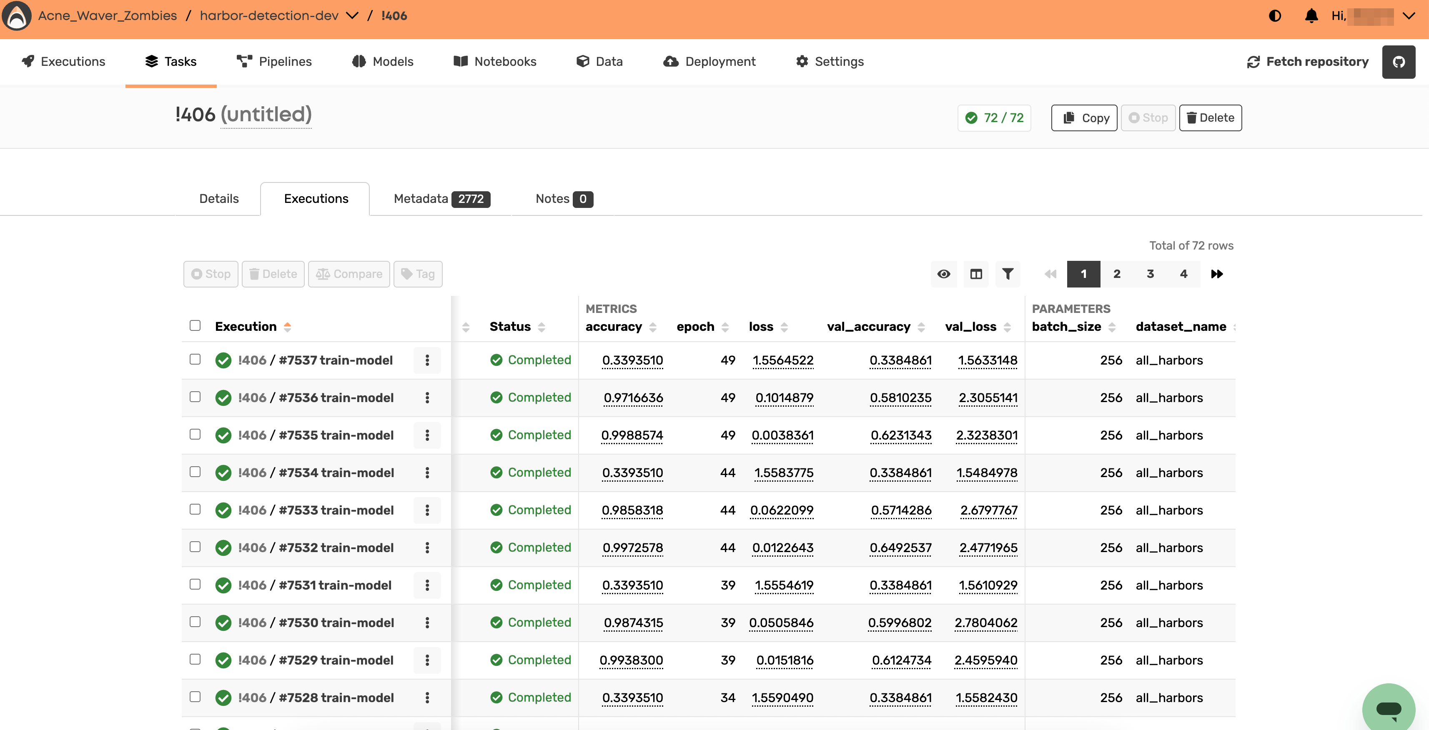Open the user account dropdown chevron
The image size is (1429, 730).
(x=1409, y=15)
